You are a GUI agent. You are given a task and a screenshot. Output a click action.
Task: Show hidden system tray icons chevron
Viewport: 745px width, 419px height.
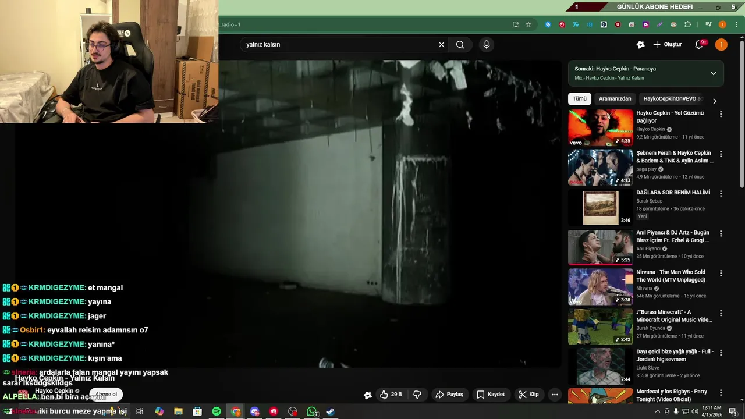pos(658,411)
